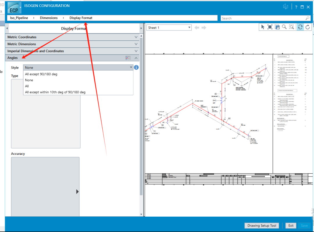
Task: Toggle the auto-refresh arrows icon
Action: [x=300, y=27]
